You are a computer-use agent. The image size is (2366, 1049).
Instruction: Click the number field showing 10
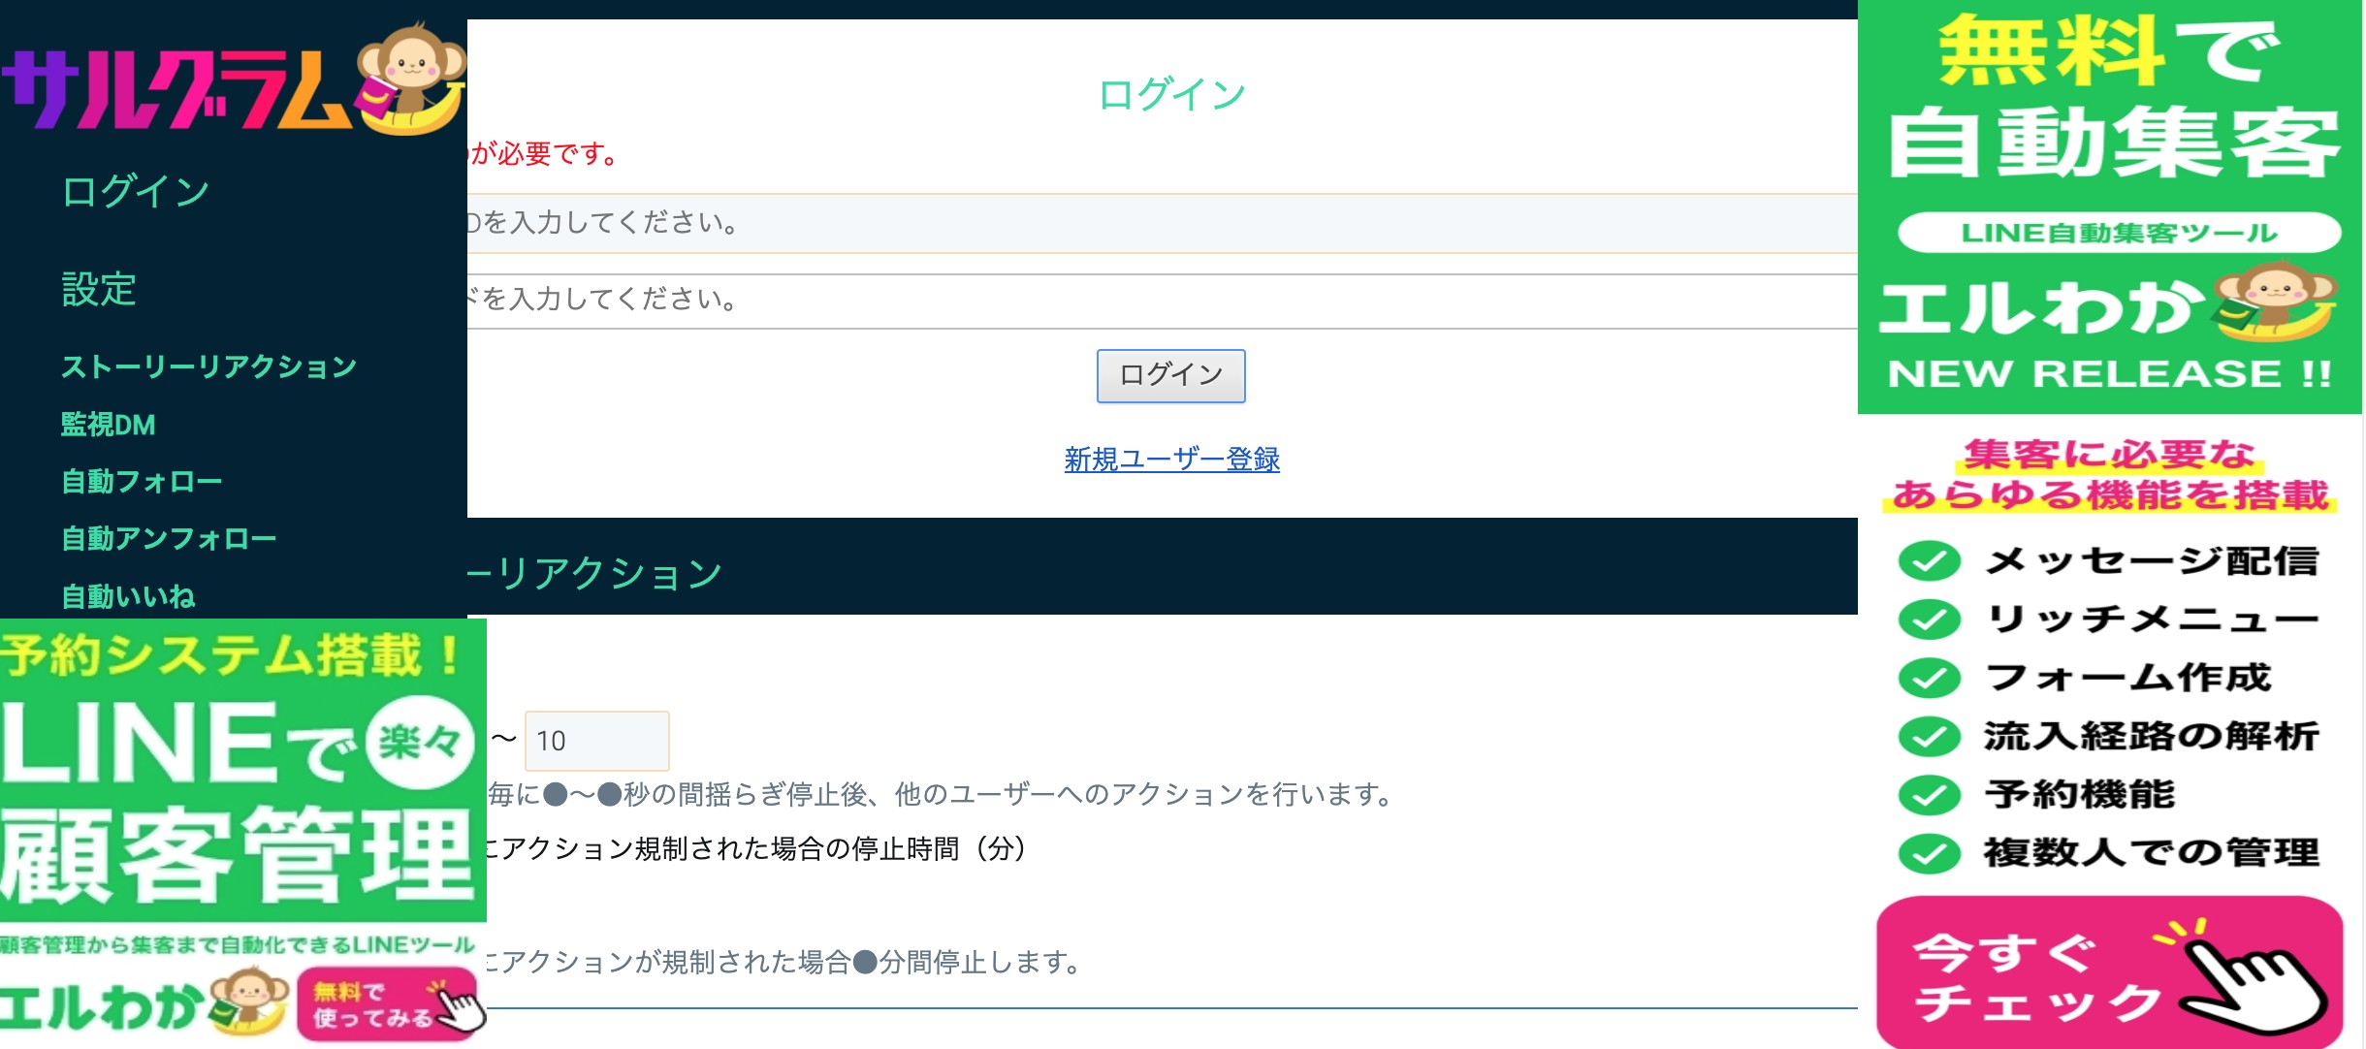click(x=596, y=741)
